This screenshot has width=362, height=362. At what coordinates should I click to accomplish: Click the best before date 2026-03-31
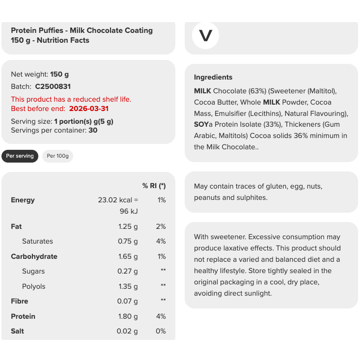[89, 109]
